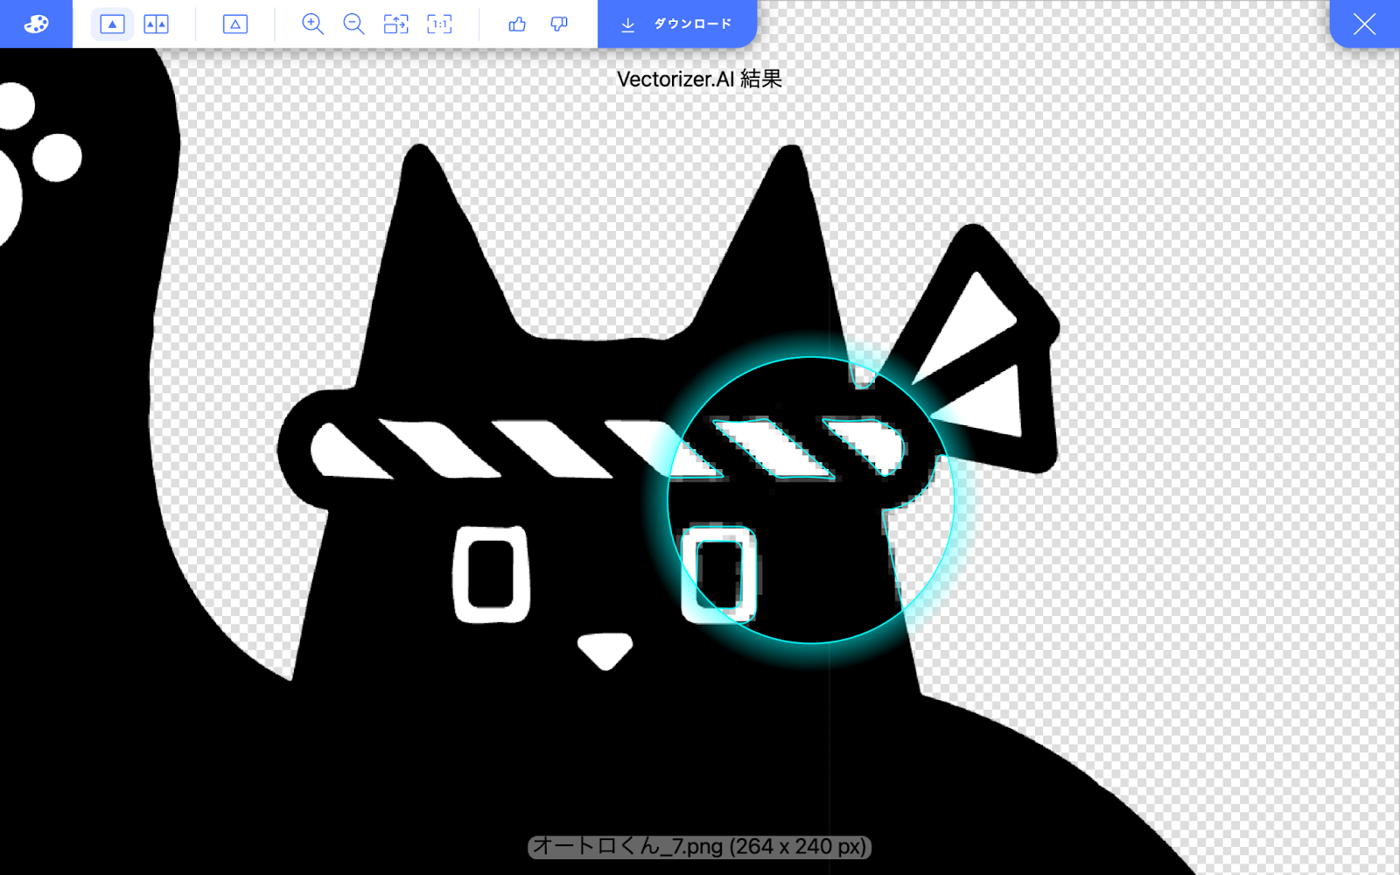Click the Vectorizer.AI 結果 title text

(699, 79)
